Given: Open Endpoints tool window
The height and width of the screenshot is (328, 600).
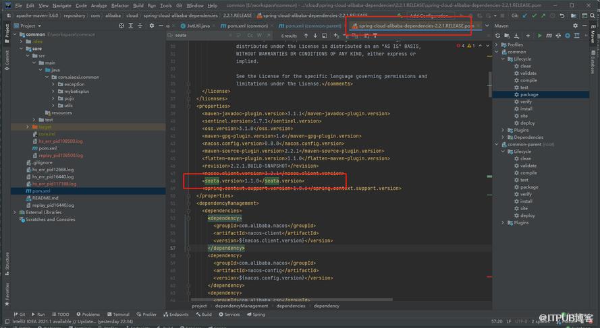Looking at the screenshot, I should (175, 315).
